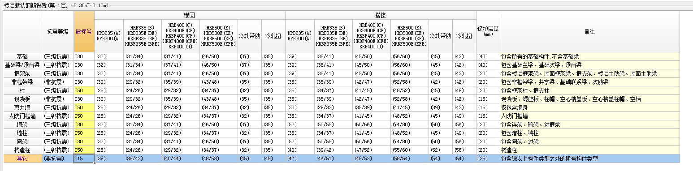Select the 现浇板 row header
This screenshot has width=693, height=171.
point(22,99)
